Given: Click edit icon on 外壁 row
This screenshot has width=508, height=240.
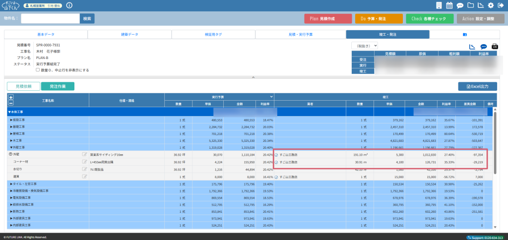Looking at the screenshot, I should (85, 155).
